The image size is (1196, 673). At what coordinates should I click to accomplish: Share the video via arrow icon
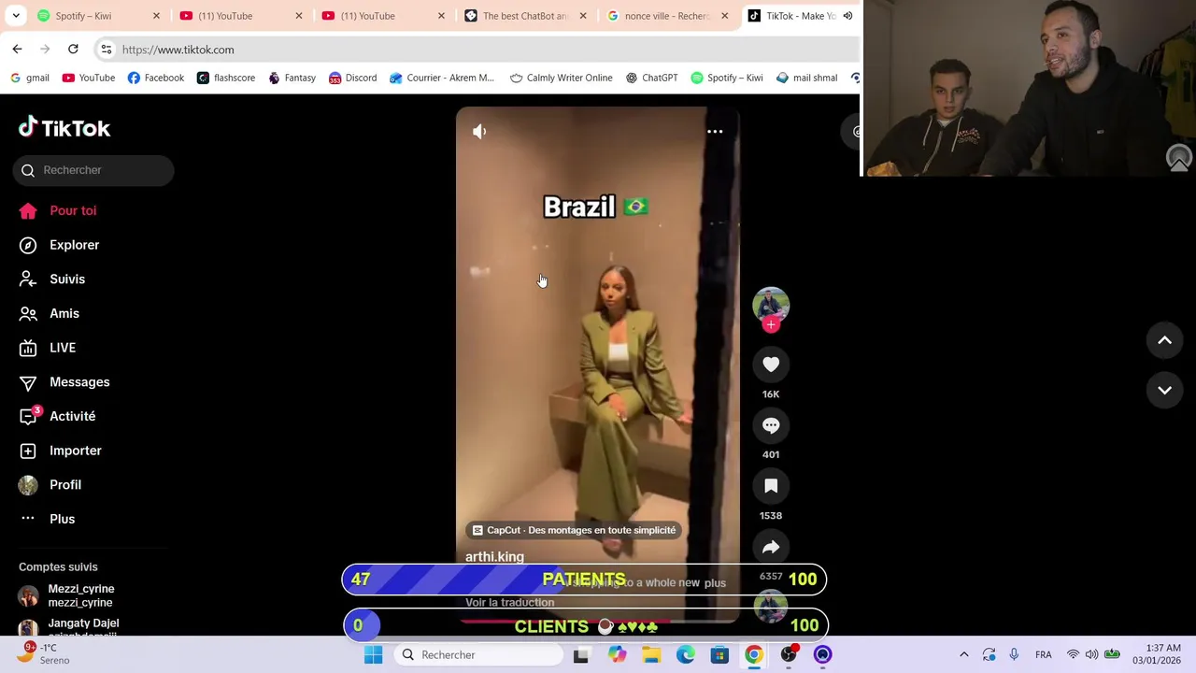(771, 547)
